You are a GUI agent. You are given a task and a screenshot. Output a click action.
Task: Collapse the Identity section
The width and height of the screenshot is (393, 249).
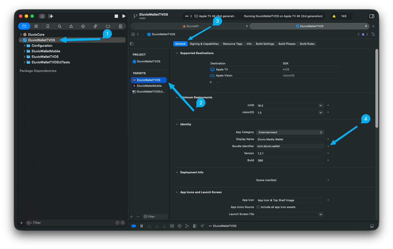[177, 124]
